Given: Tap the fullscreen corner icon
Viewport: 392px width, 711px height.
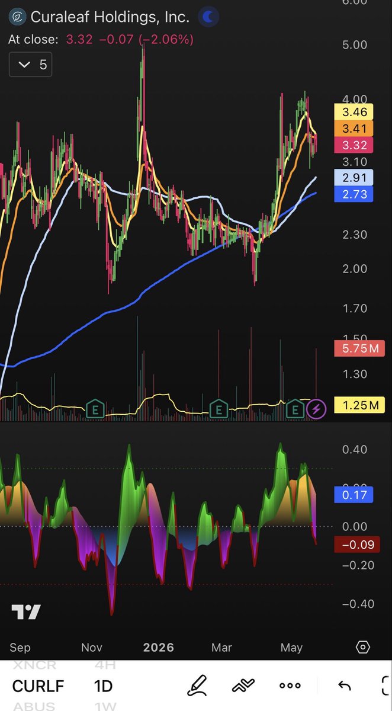Looking at the screenshot, I should [x=385, y=686].
